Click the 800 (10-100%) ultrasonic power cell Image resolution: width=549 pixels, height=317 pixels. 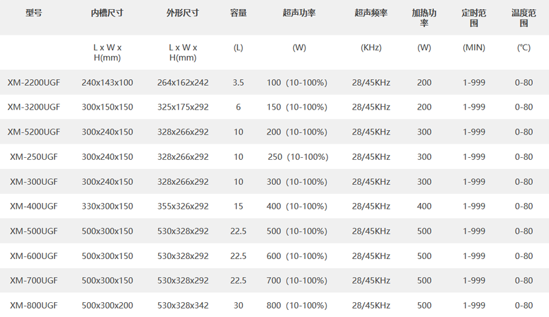[297, 305]
